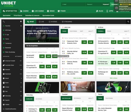Click the Unibet logo
This screenshot has width=131, height=112.
[x=8, y=4]
